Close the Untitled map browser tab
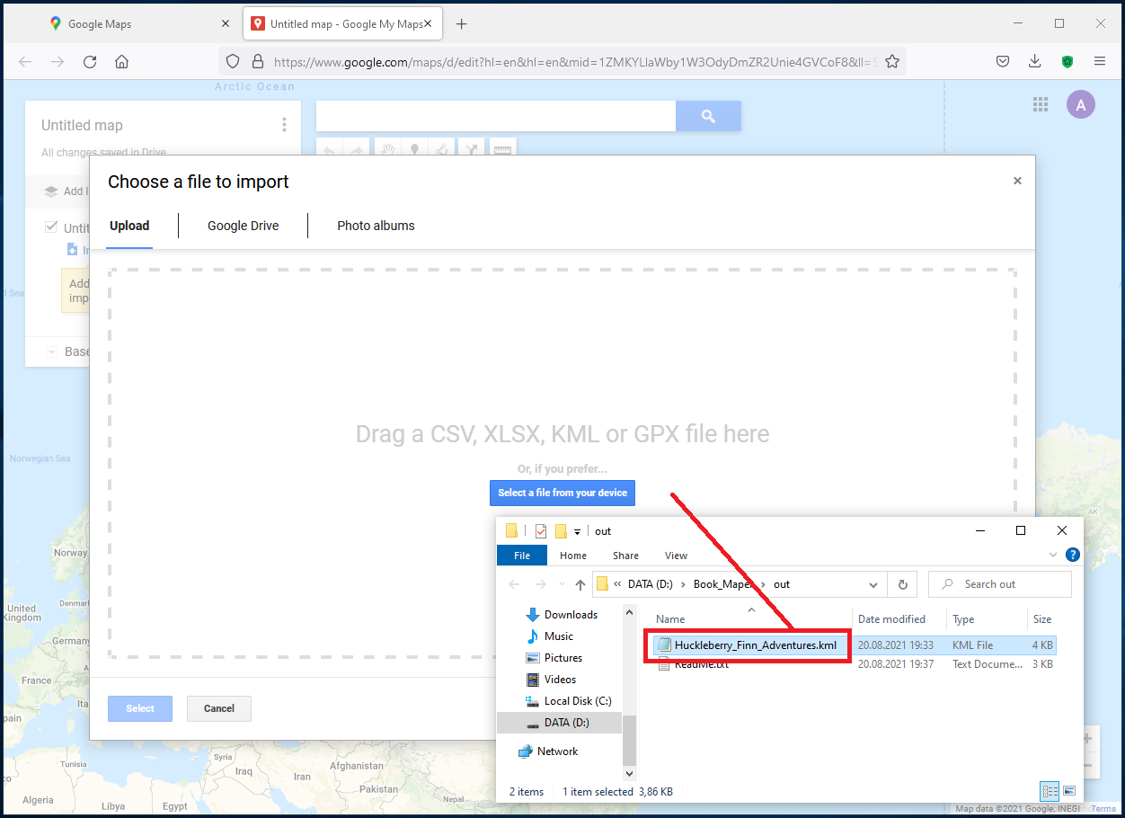Viewport: 1125px width, 818px height. (x=428, y=24)
